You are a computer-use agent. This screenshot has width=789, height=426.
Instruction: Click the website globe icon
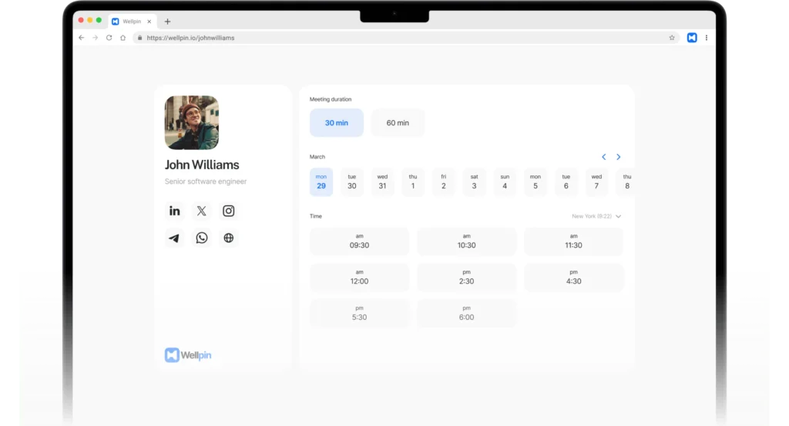(228, 238)
